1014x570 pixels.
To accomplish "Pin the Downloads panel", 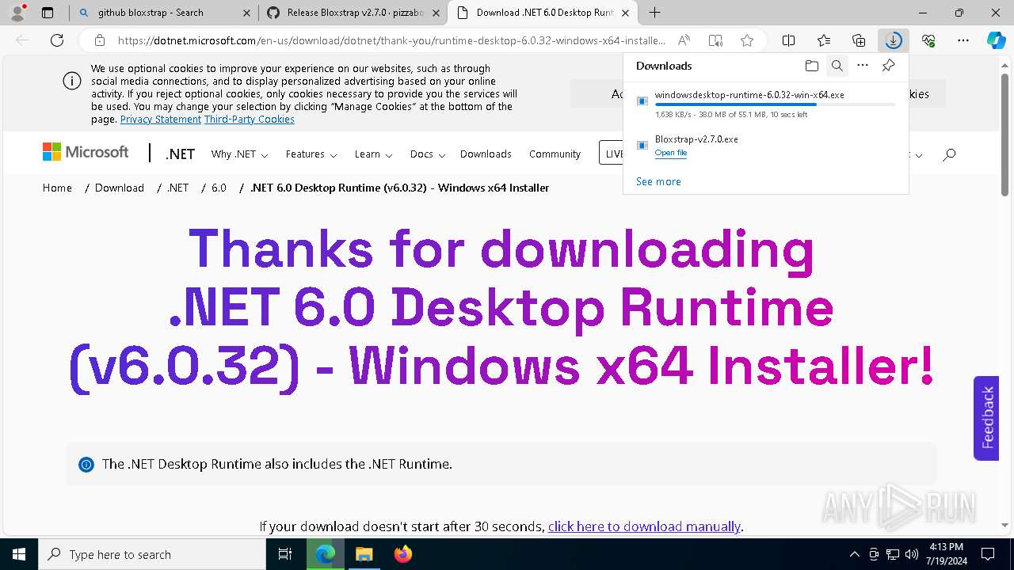I will 889,66.
